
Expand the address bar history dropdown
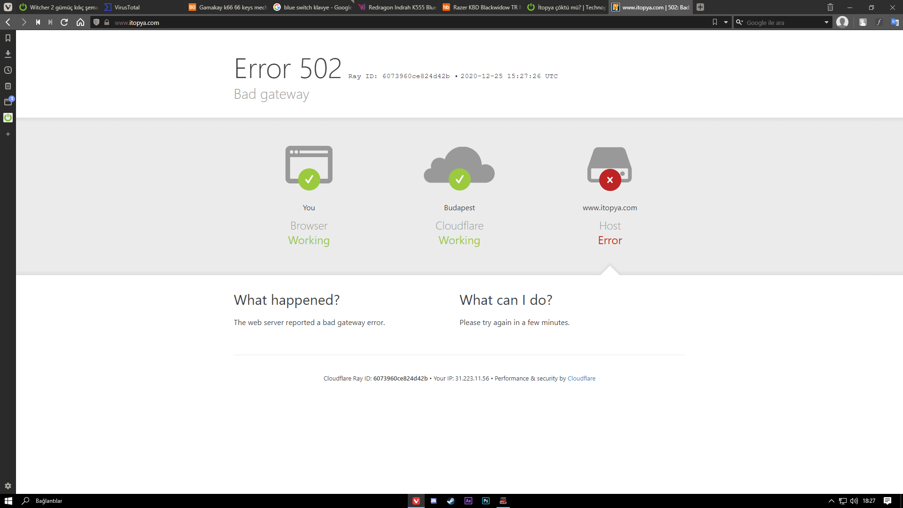coord(726,22)
